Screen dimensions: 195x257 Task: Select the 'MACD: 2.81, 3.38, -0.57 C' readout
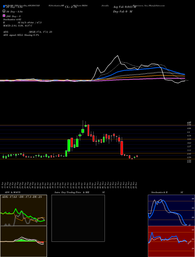(18, 26)
